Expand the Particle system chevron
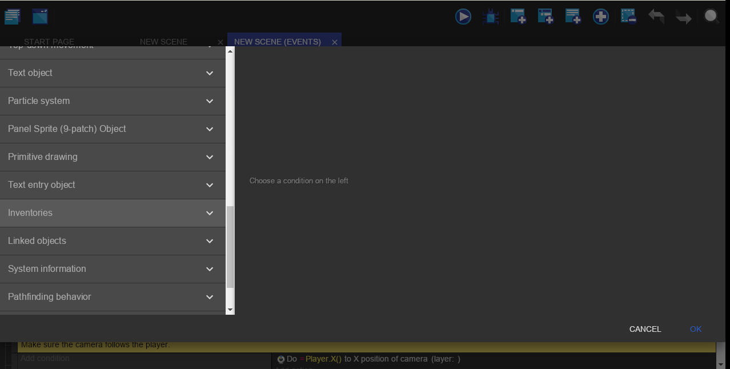The height and width of the screenshot is (369, 730). (210, 101)
